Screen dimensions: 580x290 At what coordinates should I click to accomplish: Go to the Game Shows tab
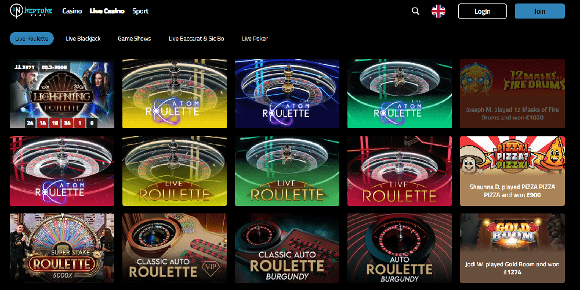click(135, 38)
